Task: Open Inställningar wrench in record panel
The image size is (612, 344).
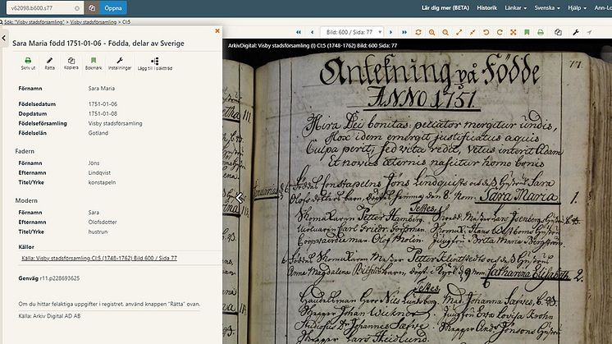Action: coord(120,64)
